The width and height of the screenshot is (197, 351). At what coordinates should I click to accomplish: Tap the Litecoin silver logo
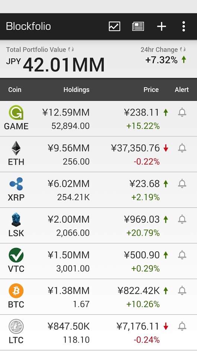pos(16,326)
